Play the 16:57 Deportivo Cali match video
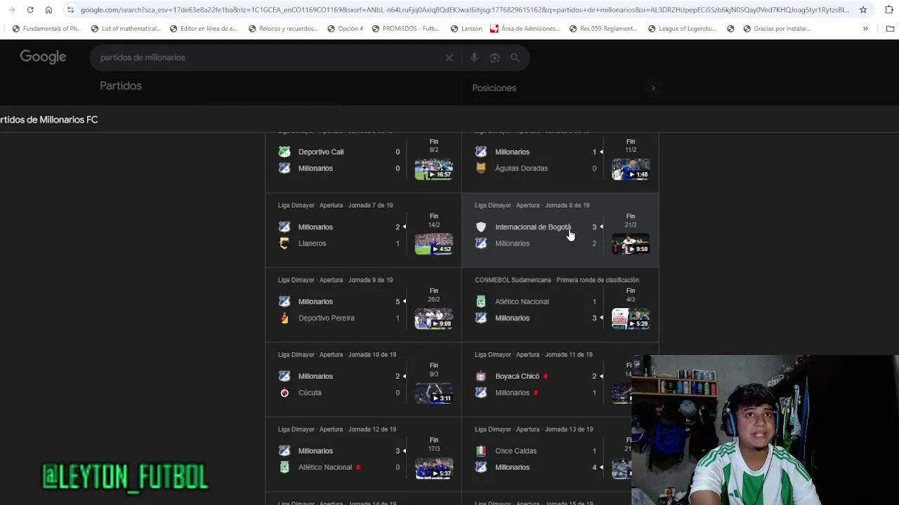899x505 pixels. click(434, 169)
